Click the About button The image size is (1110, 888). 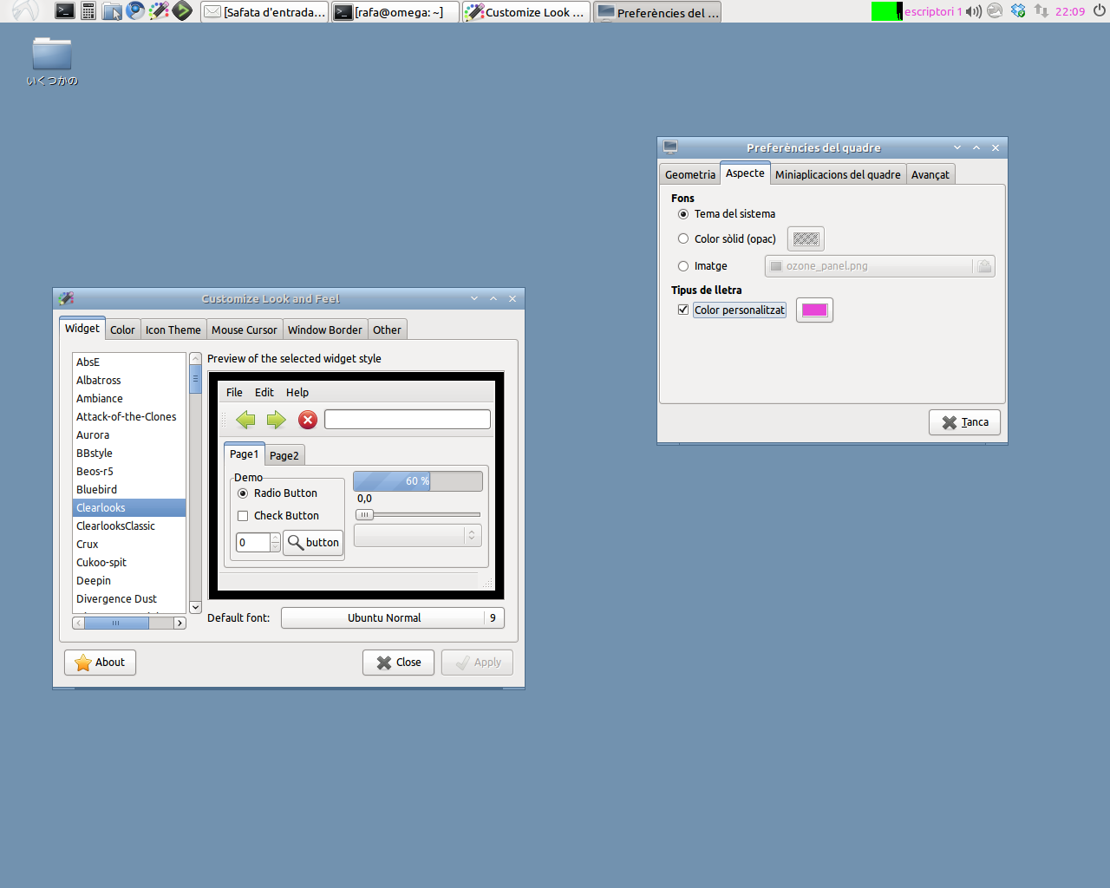coord(100,663)
